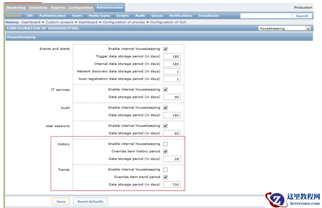
Task: Enable History internal housekeeping checkbox
Action: [x=165, y=144]
